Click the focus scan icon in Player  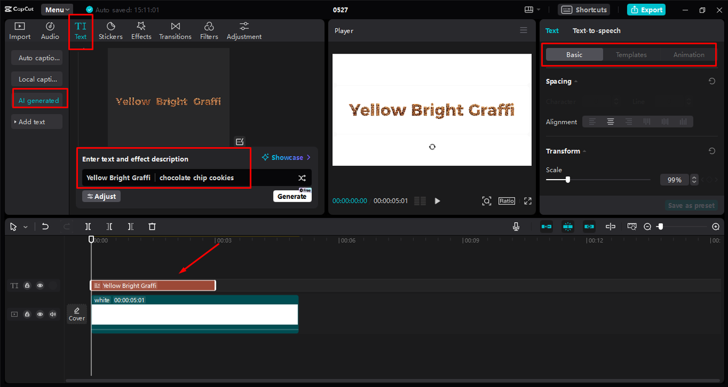coord(486,201)
